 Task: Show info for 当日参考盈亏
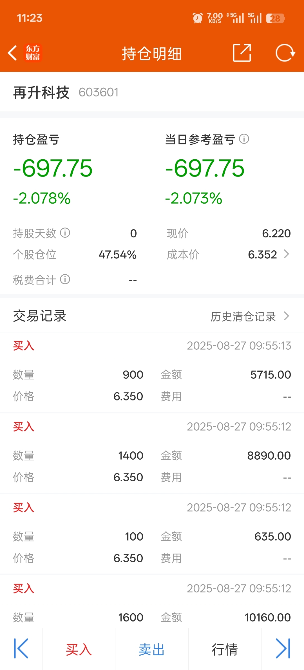click(244, 139)
